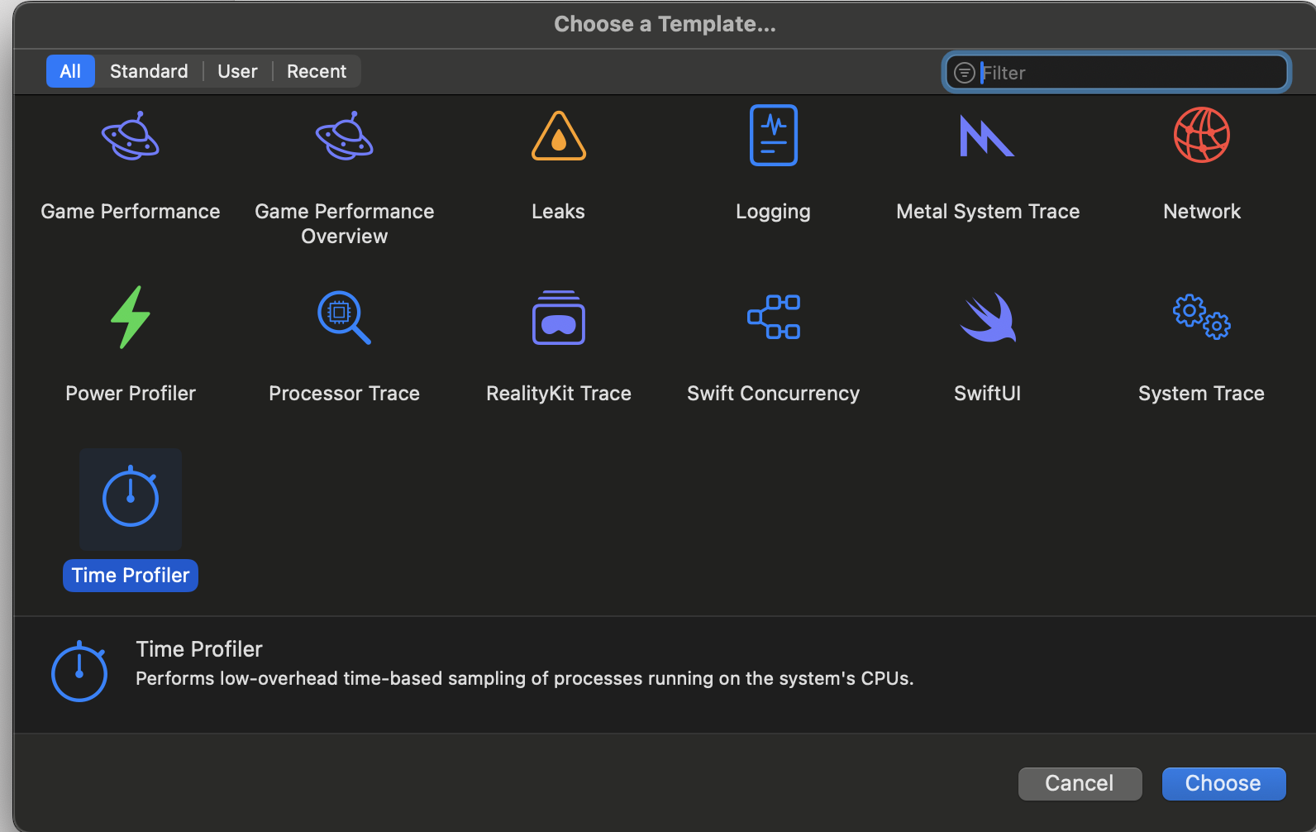Click the Power Profiler label
The image size is (1316, 832).
131,394
